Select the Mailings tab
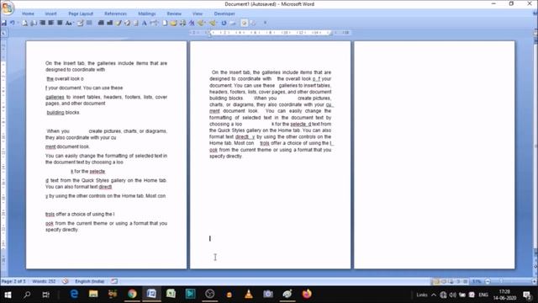Image resolution: width=538 pixels, height=303 pixels. (147, 13)
